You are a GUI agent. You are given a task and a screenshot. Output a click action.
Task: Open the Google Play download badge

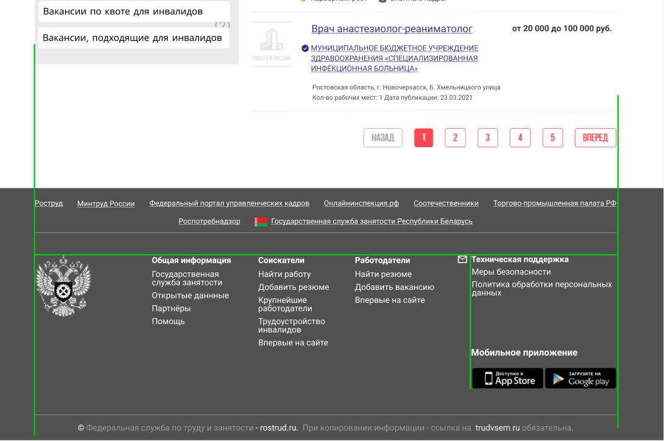580,378
